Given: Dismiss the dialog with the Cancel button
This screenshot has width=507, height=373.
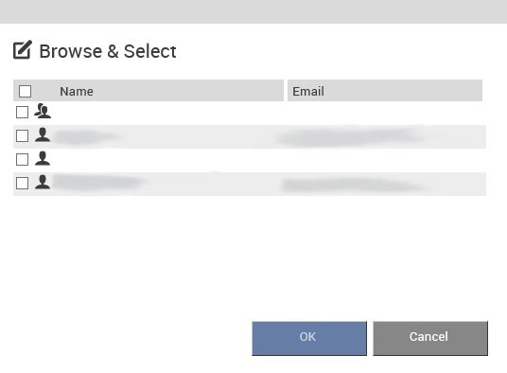Looking at the screenshot, I should (x=430, y=338).
